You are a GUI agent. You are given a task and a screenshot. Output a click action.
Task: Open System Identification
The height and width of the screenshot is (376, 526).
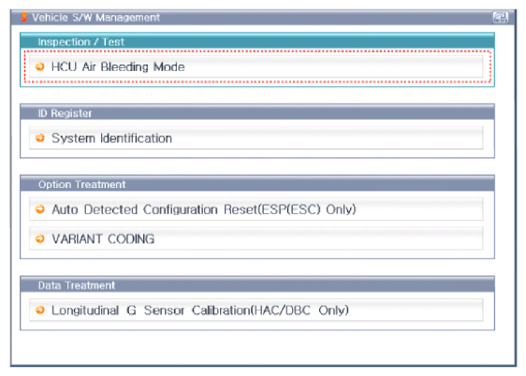[x=256, y=137]
